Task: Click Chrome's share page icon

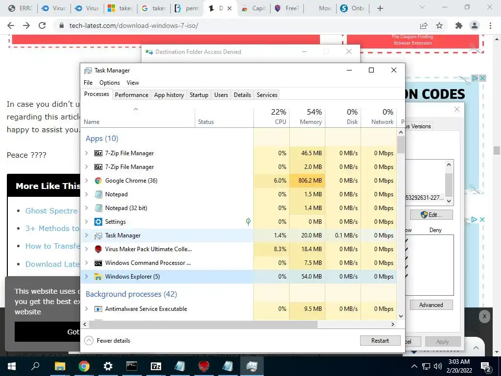Action: pyautogui.click(x=424, y=25)
